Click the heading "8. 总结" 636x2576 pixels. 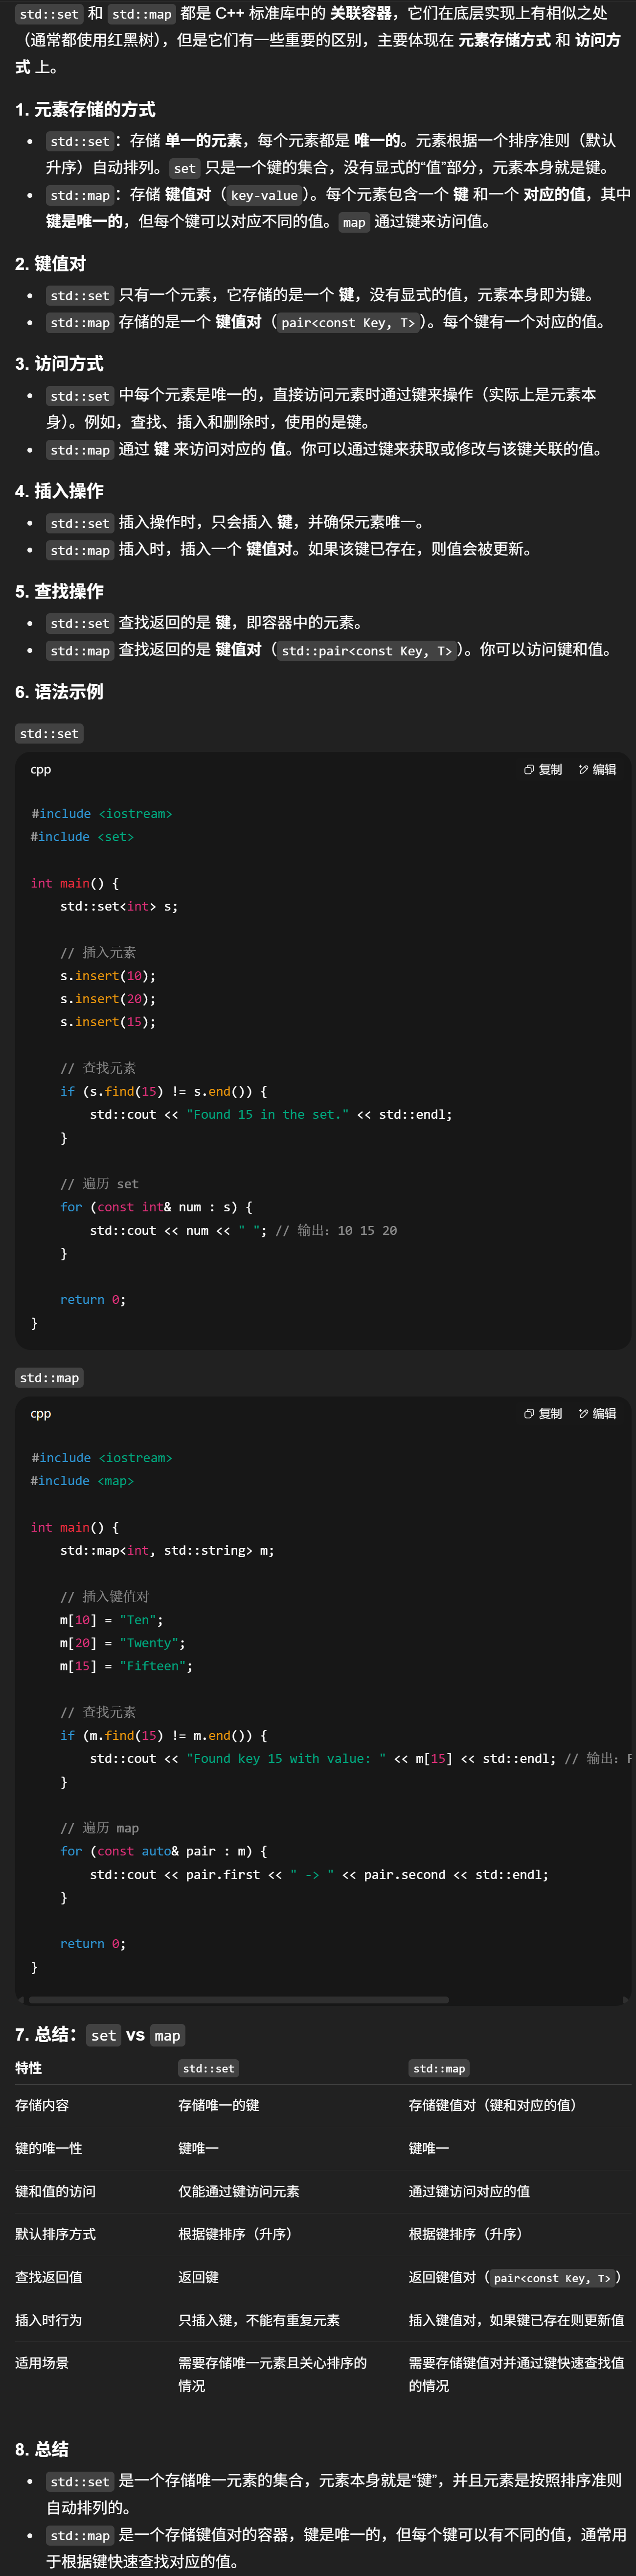(x=42, y=2448)
